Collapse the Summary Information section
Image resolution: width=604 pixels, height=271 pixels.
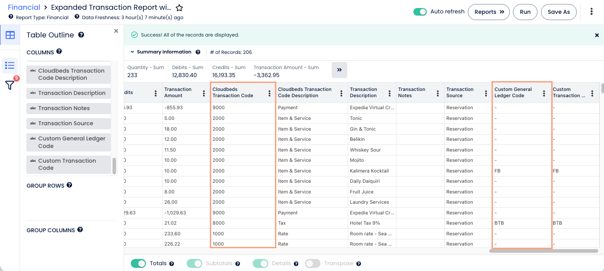[133, 52]
